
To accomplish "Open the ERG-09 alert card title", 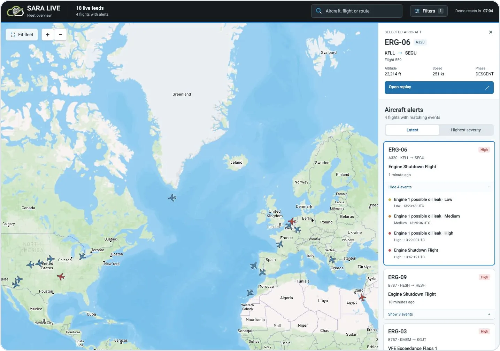I will click(x=397, y=277).
